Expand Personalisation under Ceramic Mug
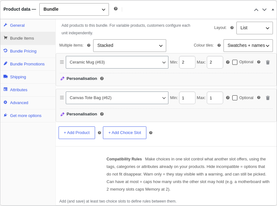Image resolution: width=277 pixels, height=206 pixels. [82, 79]
